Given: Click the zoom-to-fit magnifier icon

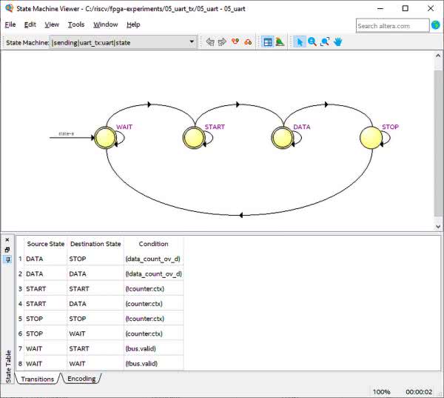Looking at the screenshot, I should point(325,42).
